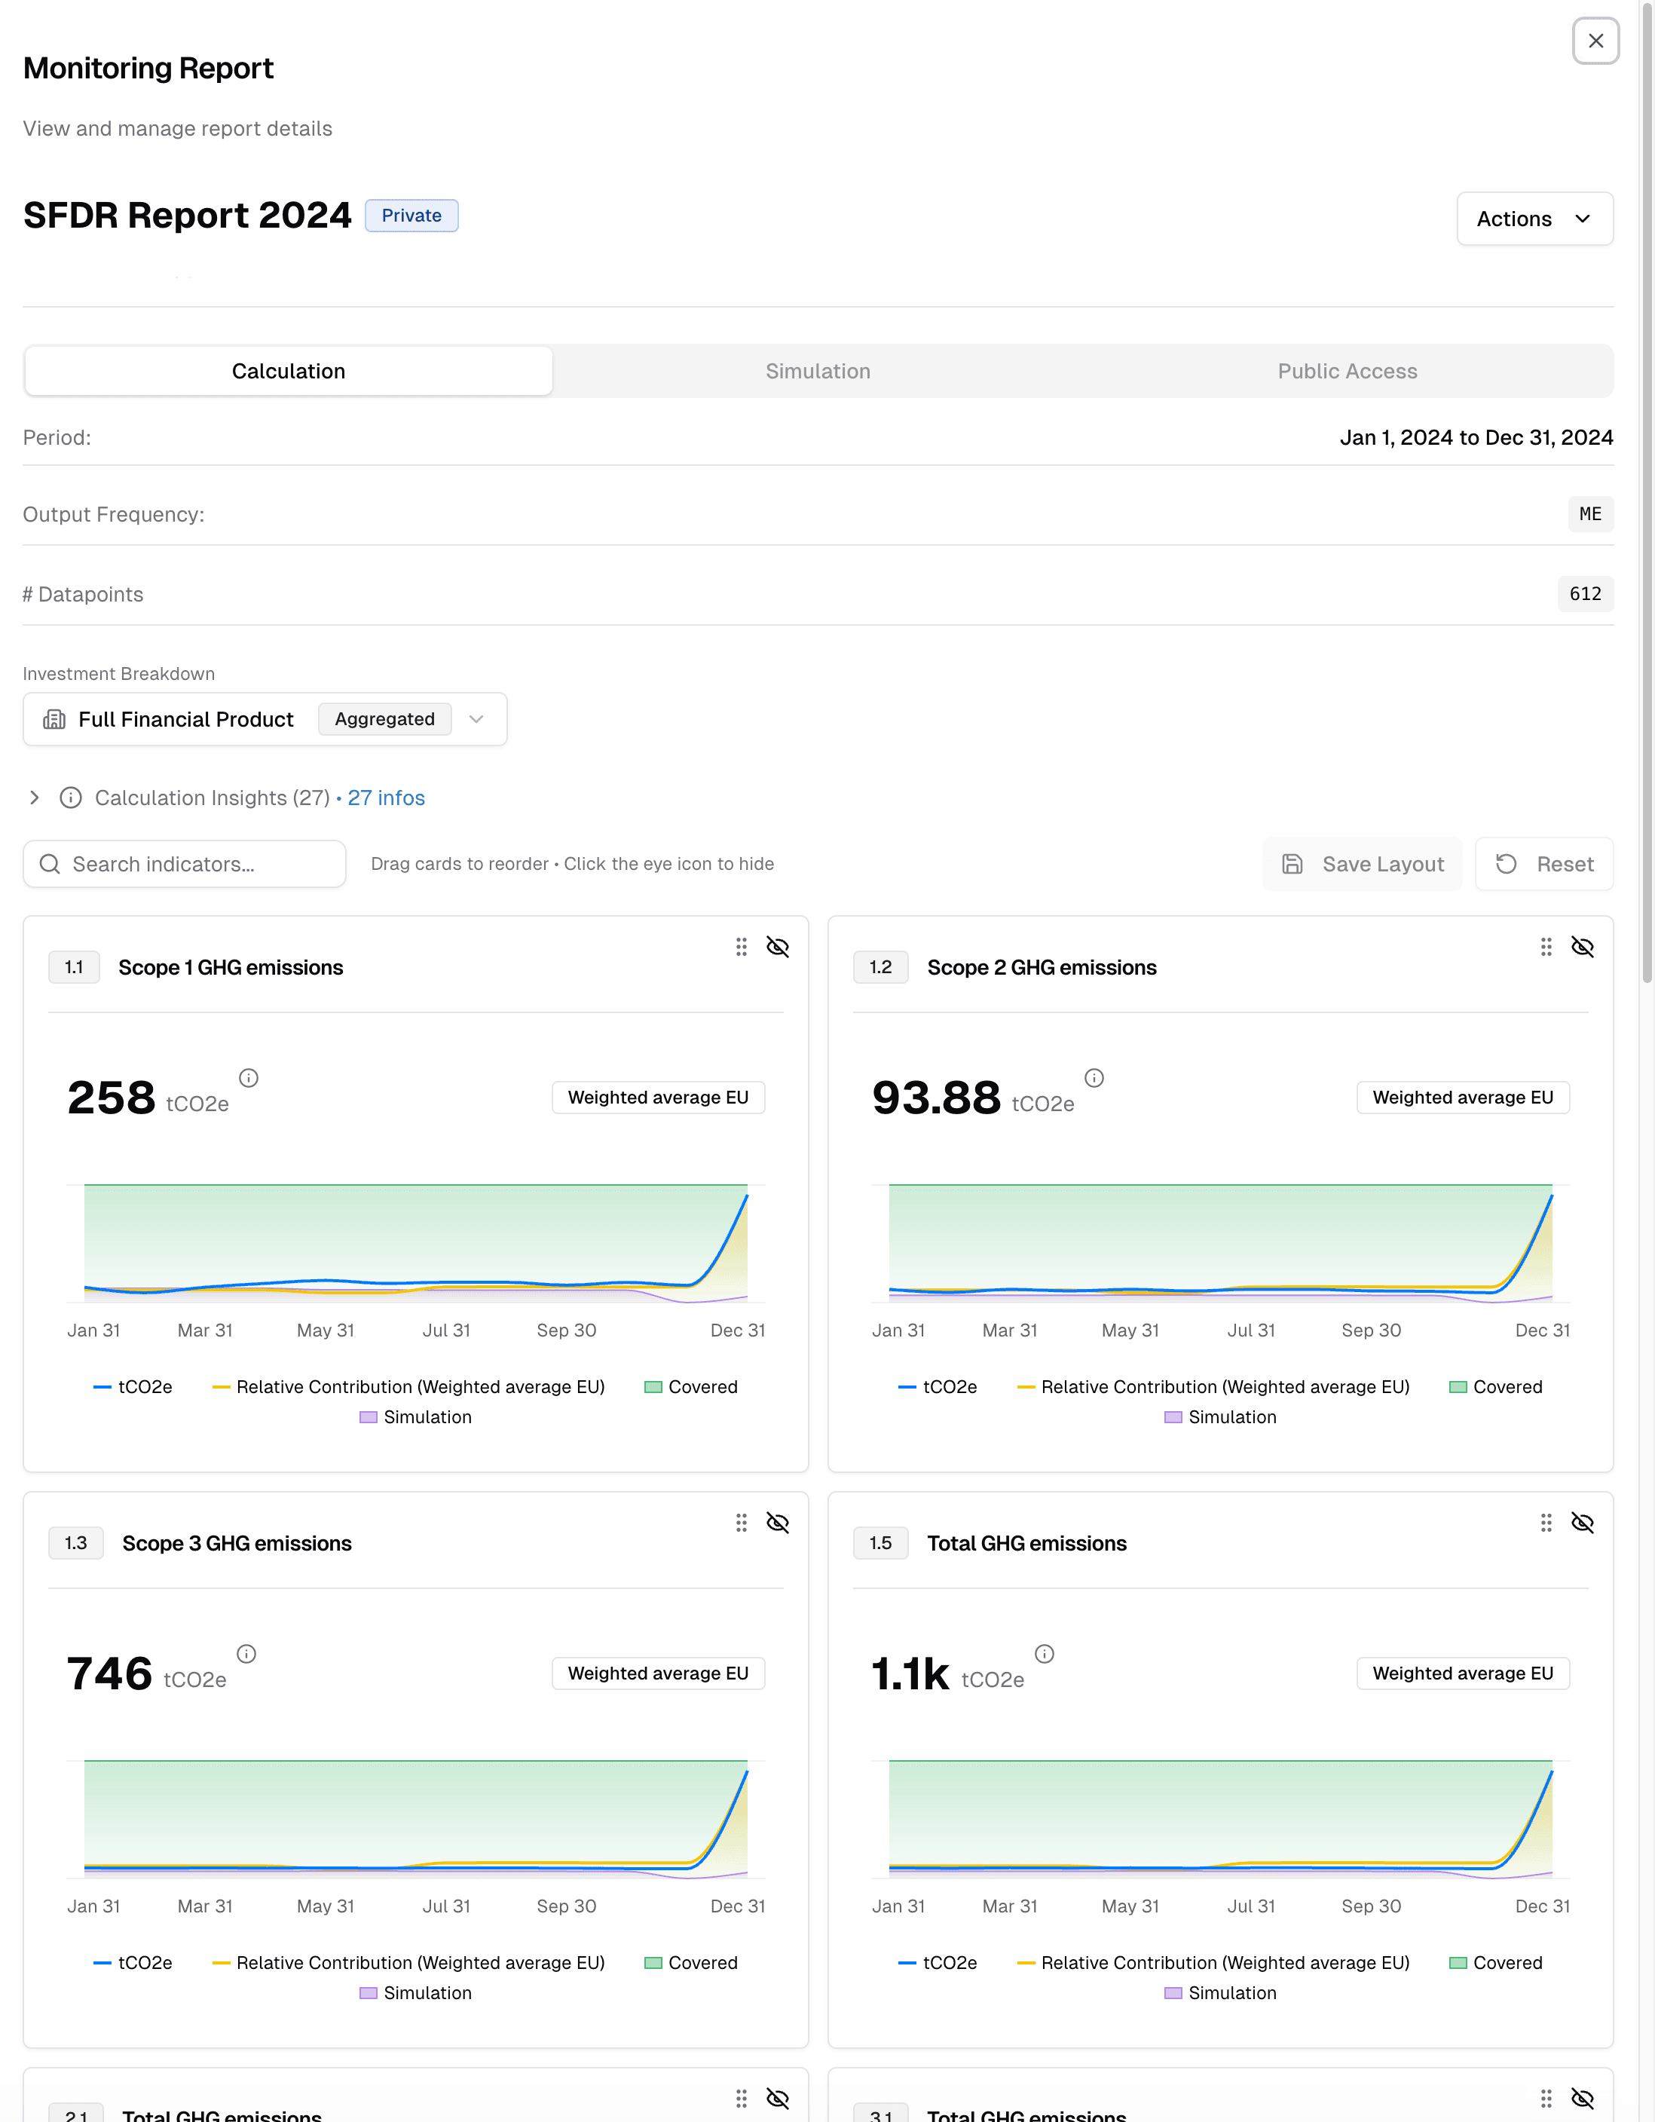
Task: Hide the Scope 3 GHG emissions card
Action: (x=777, y=1523)
